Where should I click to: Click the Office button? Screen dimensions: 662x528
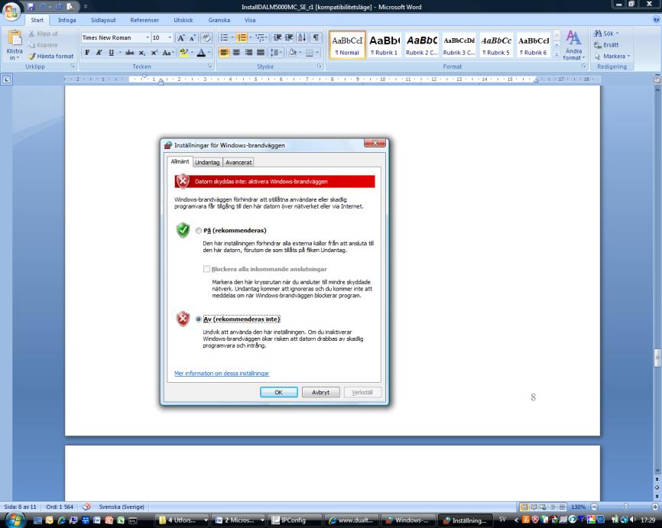pos(11,11)
